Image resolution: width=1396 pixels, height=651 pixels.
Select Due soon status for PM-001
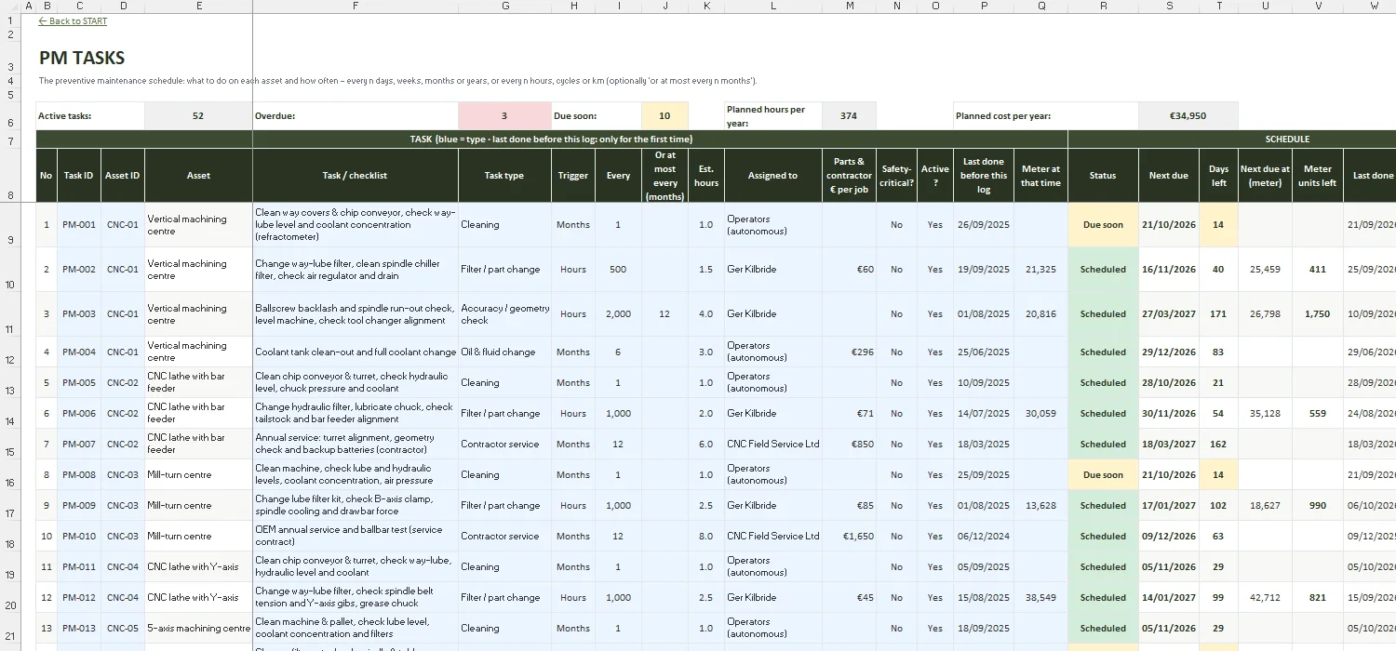coord(1103,225)
